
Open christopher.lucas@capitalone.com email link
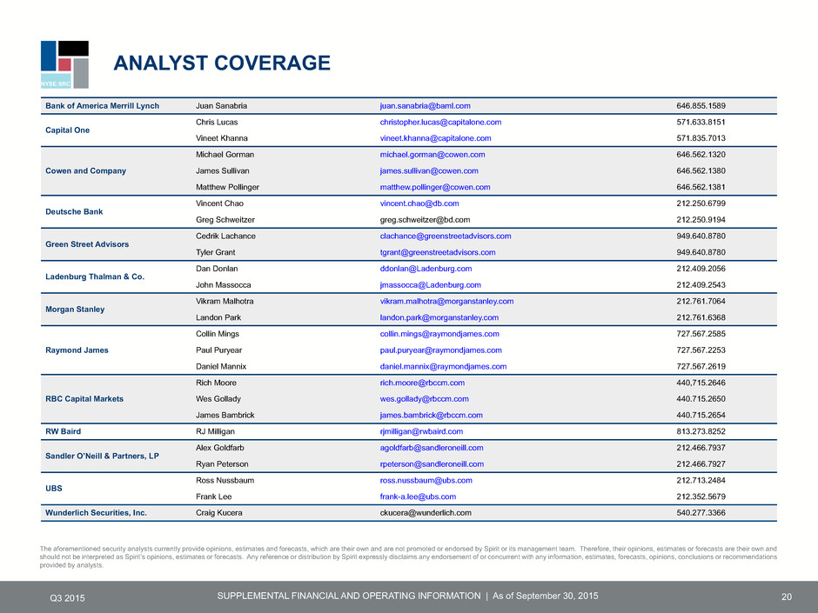(441, 122)
